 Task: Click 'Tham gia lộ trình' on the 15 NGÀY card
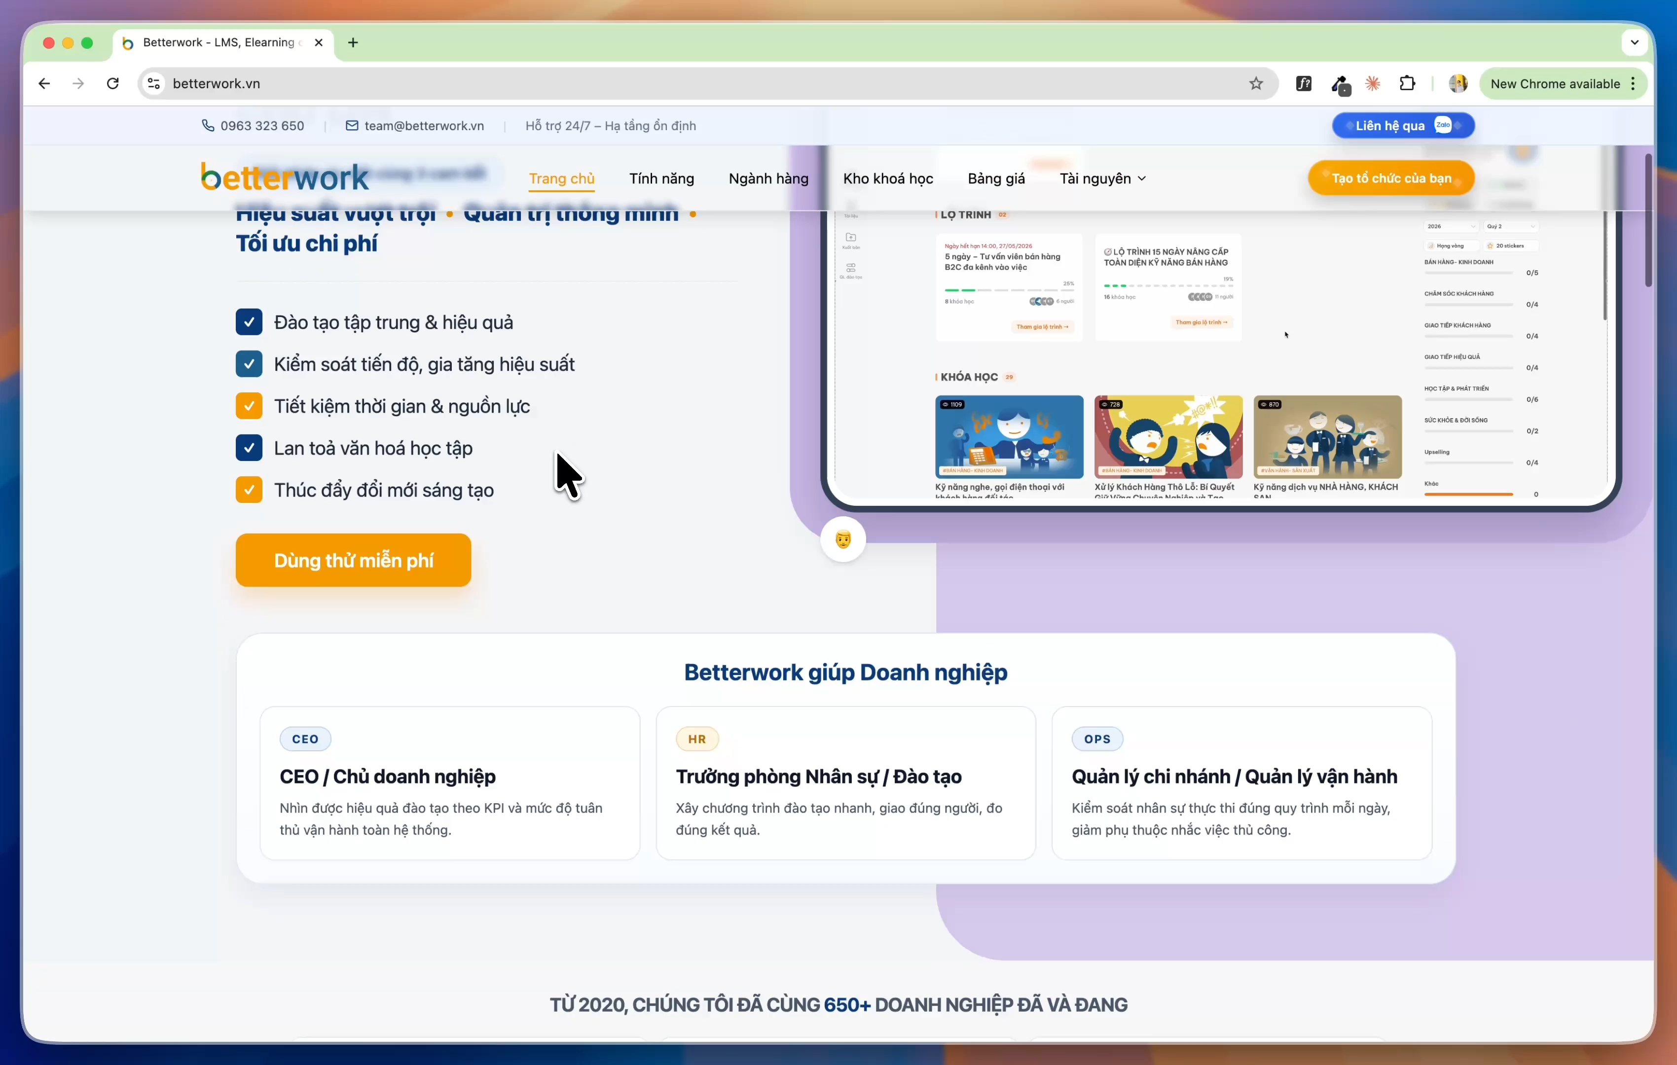click(1202, 322)
